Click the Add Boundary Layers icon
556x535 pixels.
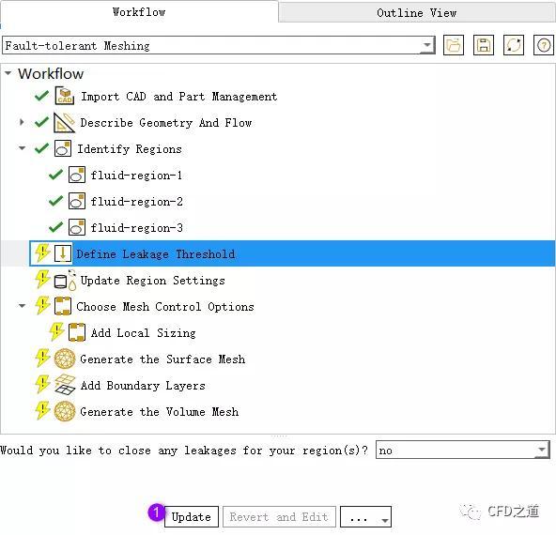click(65, 385)
